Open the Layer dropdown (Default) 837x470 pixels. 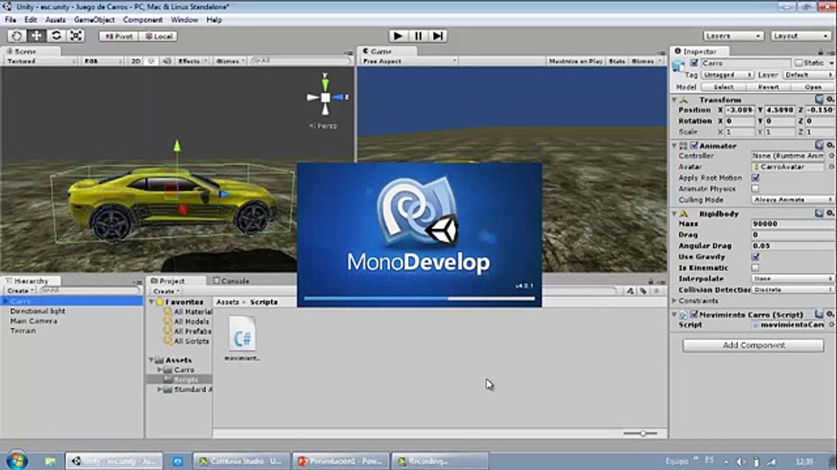pyautogui.click(x=810, y=75)
